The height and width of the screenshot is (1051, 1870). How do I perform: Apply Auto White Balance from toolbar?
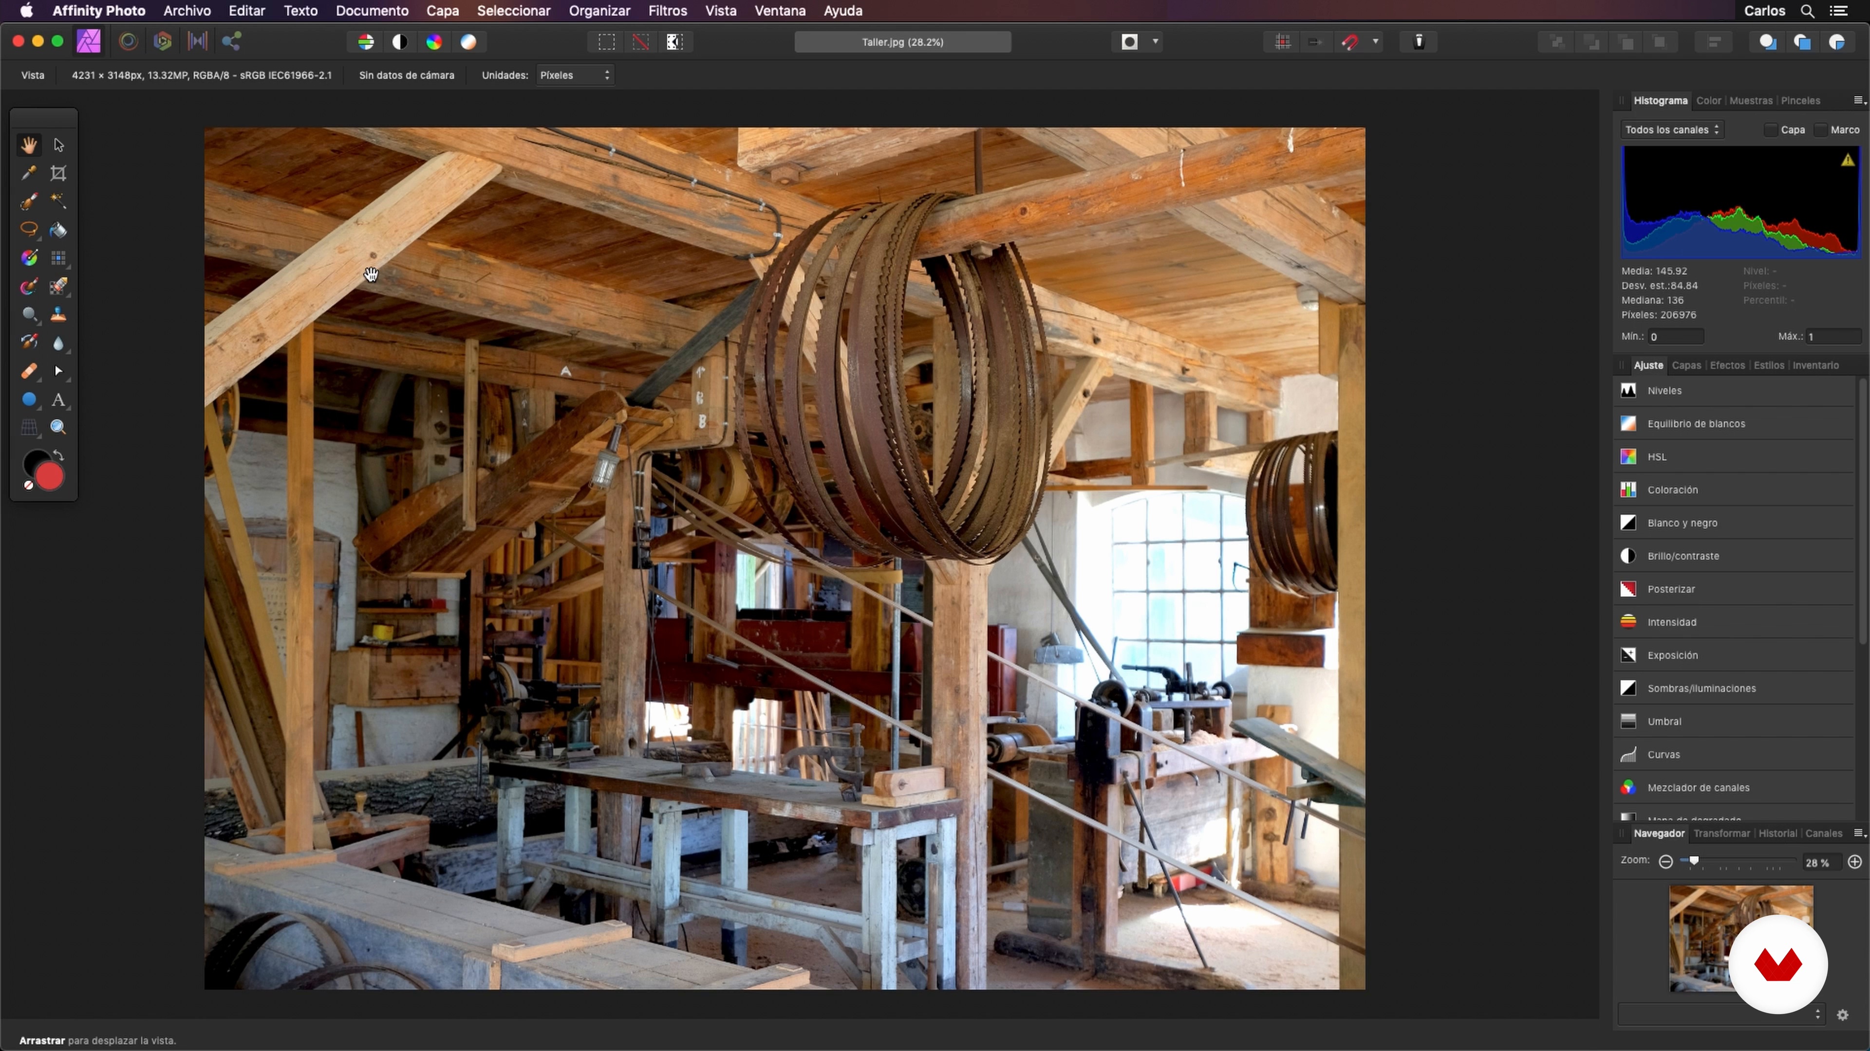468,42
